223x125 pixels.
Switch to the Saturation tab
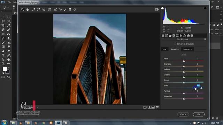tap(175, 49)
